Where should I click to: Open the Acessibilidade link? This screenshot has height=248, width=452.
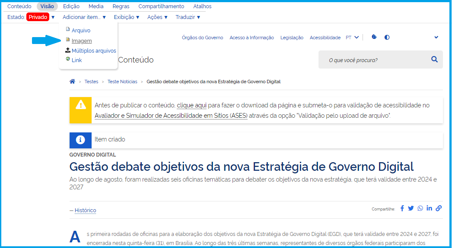(x=325, y=38)
